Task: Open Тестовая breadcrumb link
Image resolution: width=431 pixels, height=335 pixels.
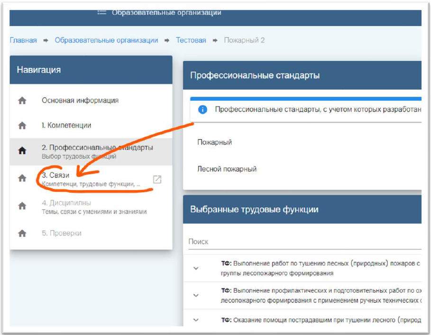Action: (x=191, y=40)
